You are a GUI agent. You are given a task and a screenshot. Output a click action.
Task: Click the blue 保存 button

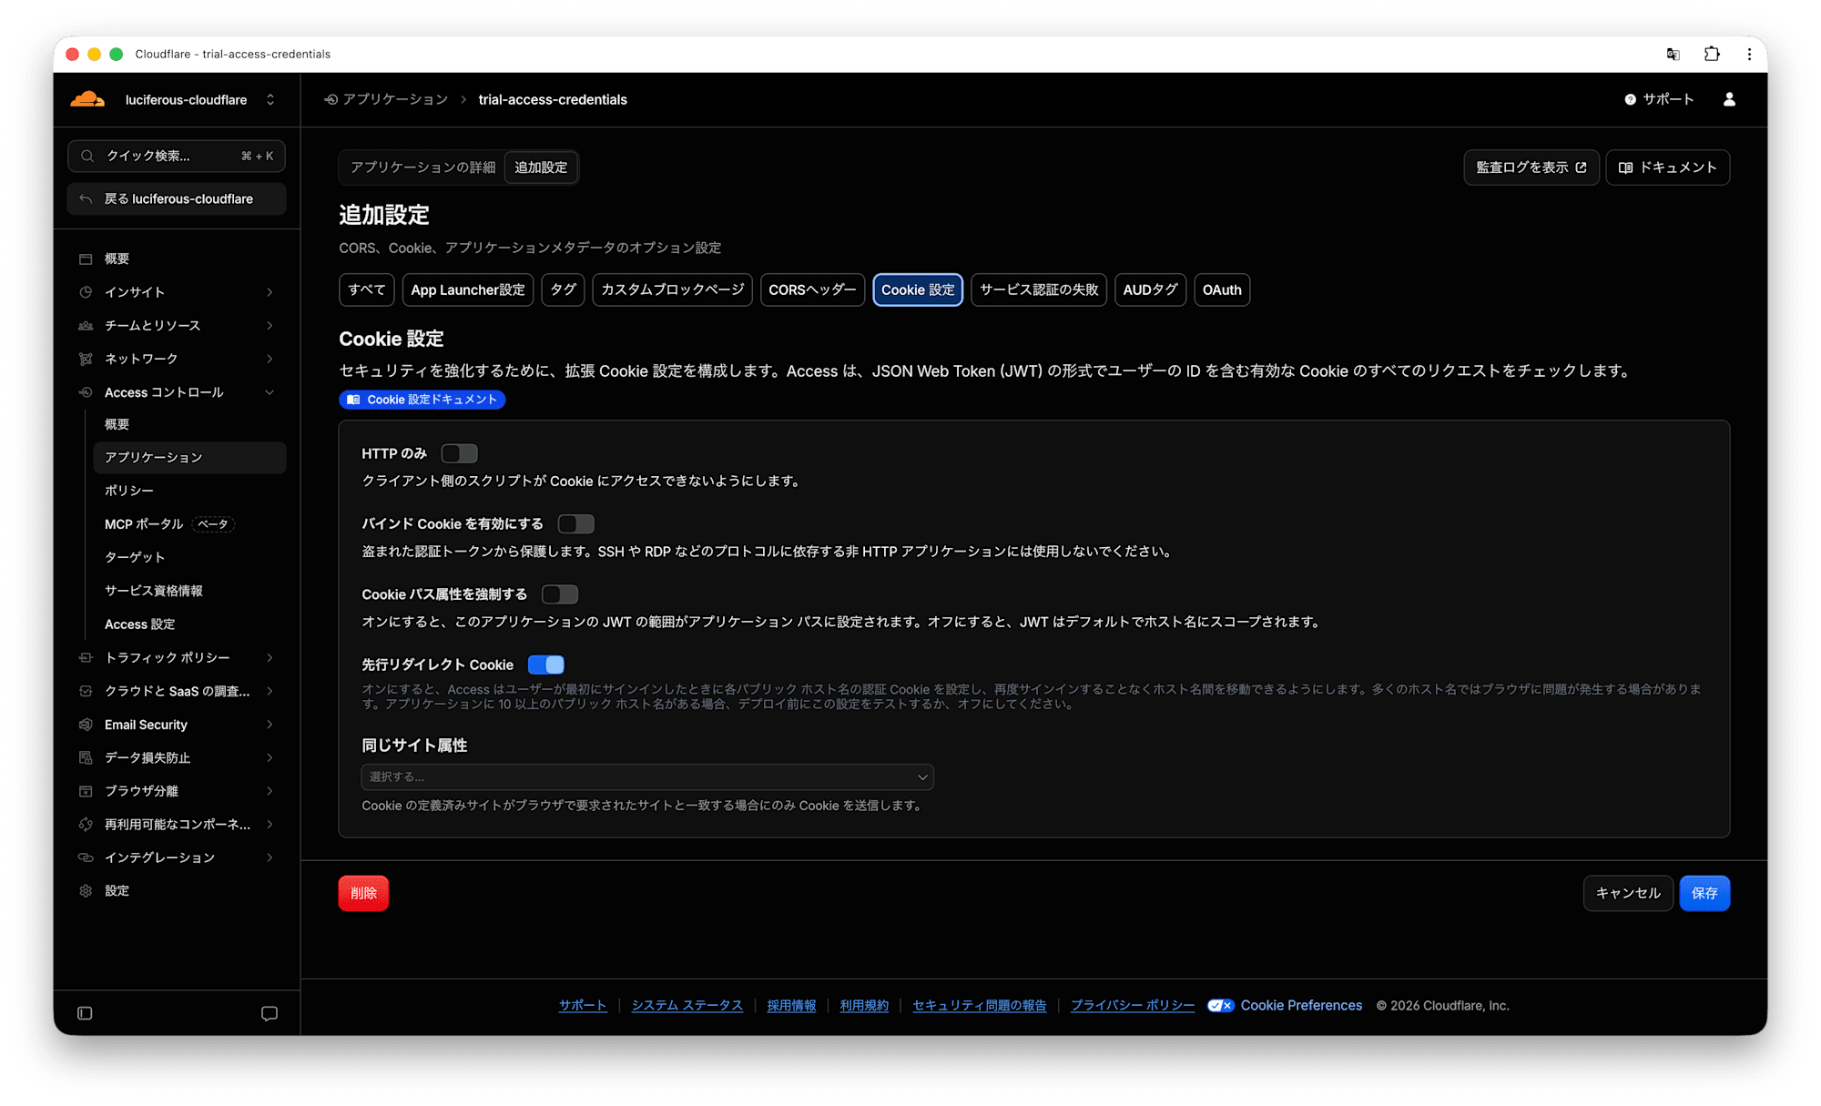point(1704,893)
